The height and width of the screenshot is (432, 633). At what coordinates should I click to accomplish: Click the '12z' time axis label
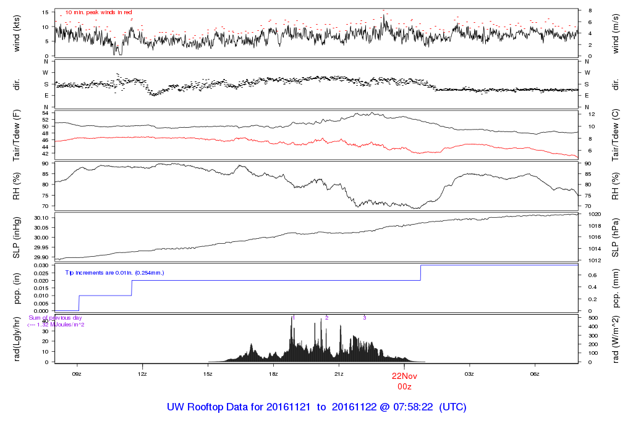(x=142, y=374)
